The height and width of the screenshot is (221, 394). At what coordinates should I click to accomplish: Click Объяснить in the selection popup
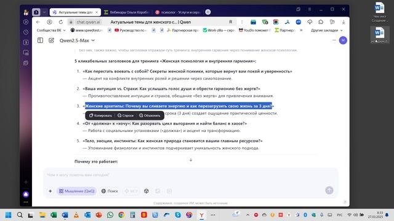coord(150,115)
